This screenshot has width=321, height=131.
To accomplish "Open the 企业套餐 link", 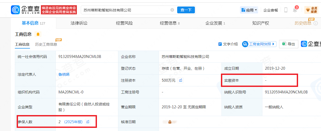I will (271, 10).
